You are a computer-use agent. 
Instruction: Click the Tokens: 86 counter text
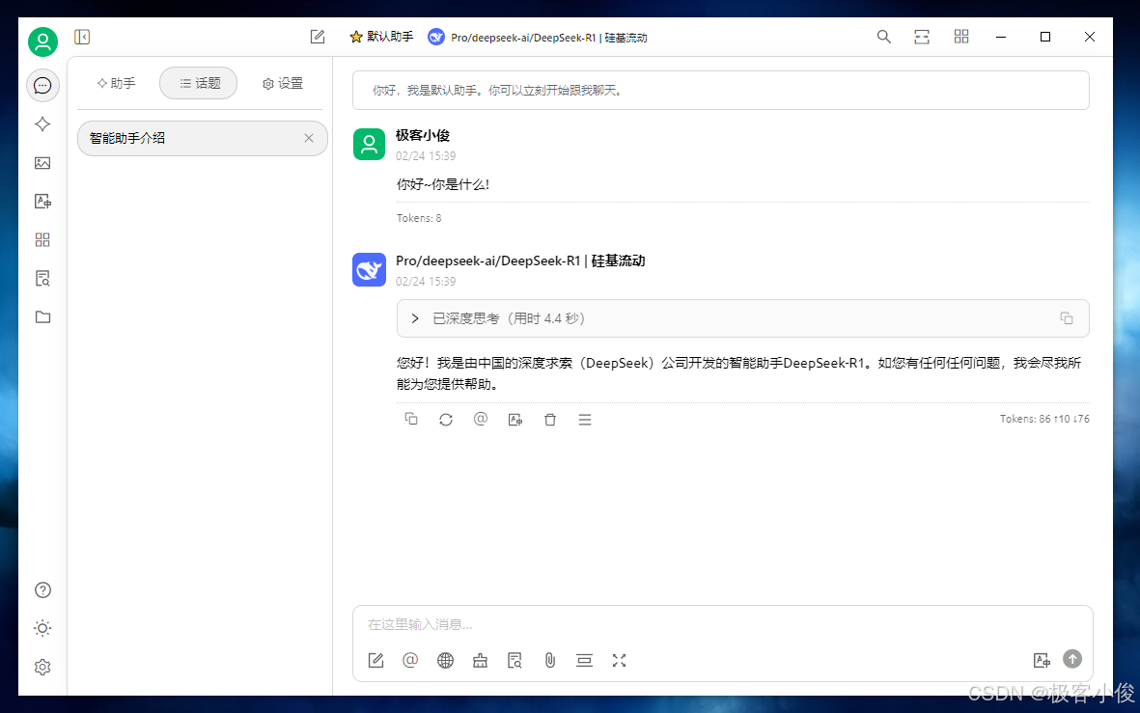1044,419
